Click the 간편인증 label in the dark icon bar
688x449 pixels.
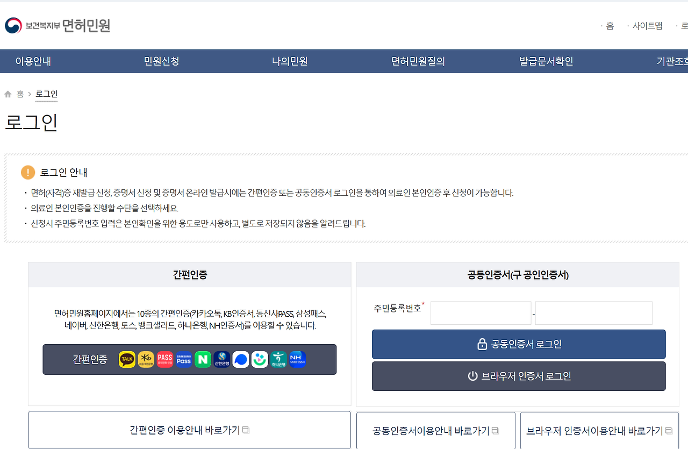pos(90,360)
